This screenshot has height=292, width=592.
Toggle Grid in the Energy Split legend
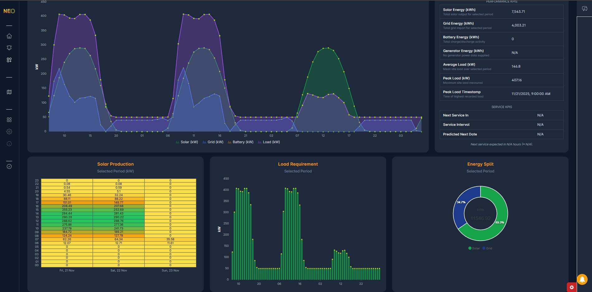click(x=487, y=248)
